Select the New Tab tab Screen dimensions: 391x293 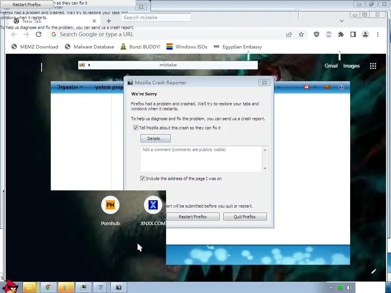53,21
